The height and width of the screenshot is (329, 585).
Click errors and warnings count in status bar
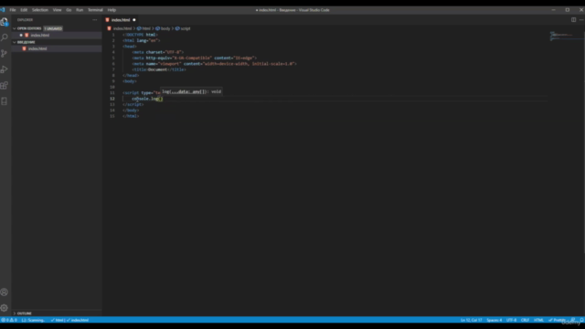coord(9,320)
